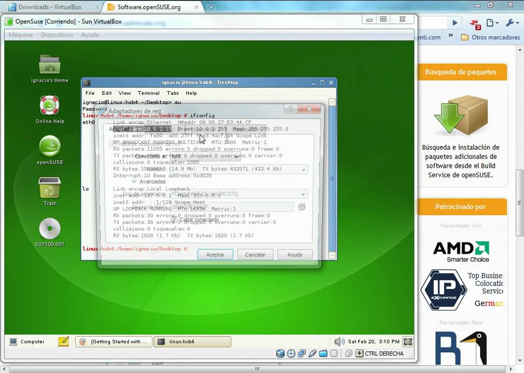Click the hard disk activity status icon

click(x=280, y=354)
